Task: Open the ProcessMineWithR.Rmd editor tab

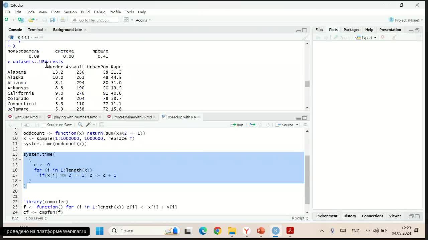Action: click(132, 117)
